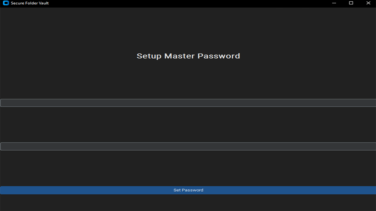Confirm master password with Set Password
The image size is (376, 211).
click(x=188, y=190)
